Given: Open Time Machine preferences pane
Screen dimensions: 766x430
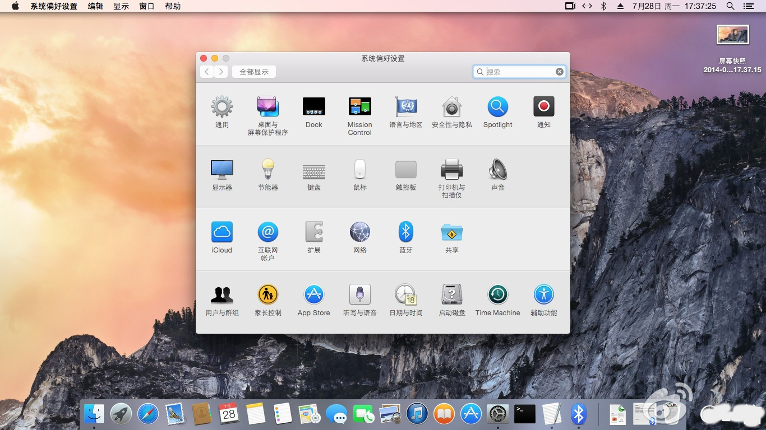Looking at the screenshot, I should pyautogui.click(x=498, y=295).
